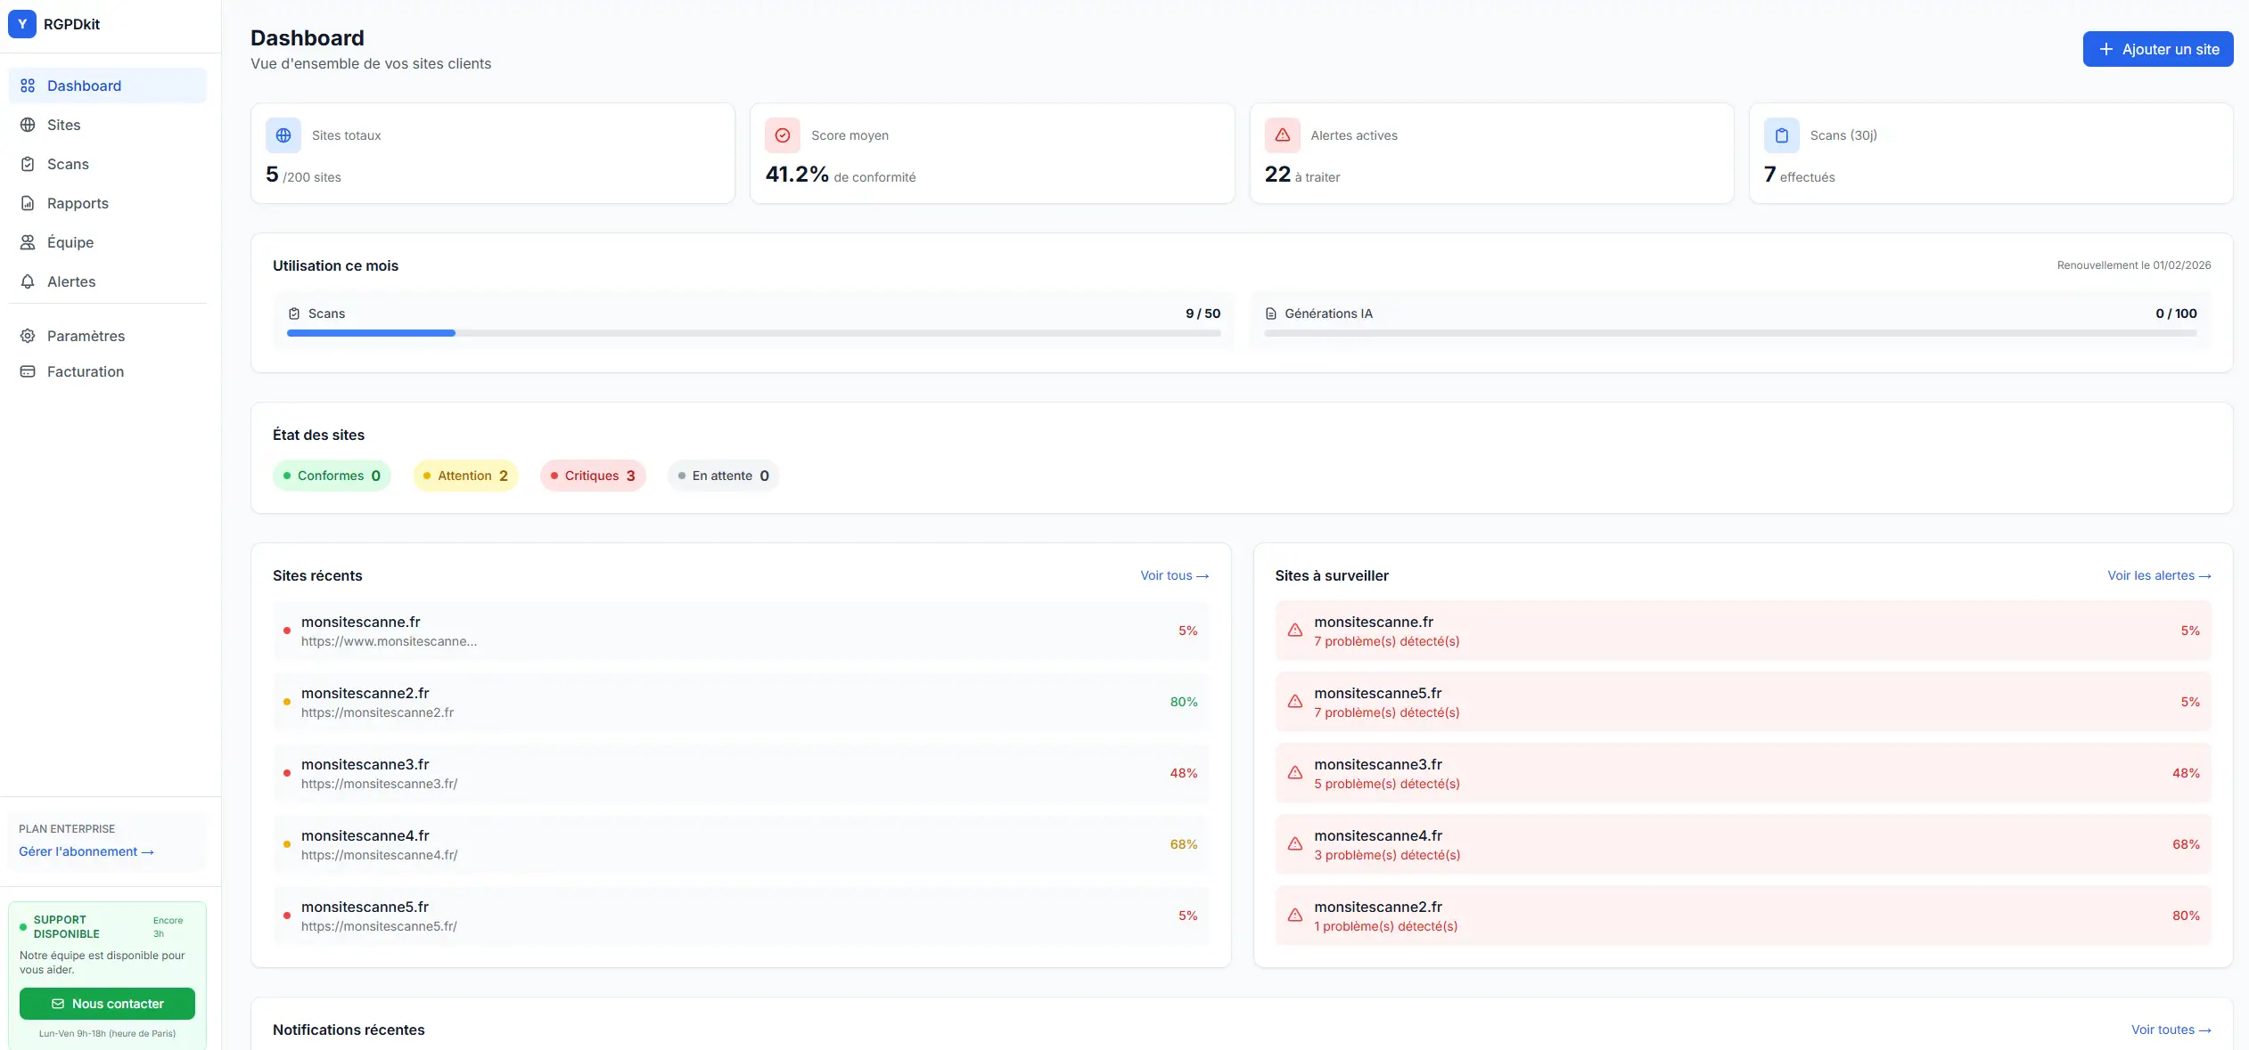The width and height of the screenshot is (2249, 1050).
Task: Click Voir toutes link in Notifications récentes
Action: coord(2171,1030)
